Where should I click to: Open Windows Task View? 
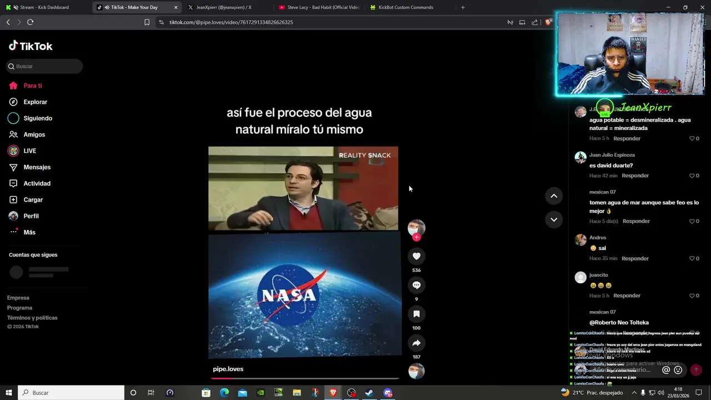click(151, 393)
